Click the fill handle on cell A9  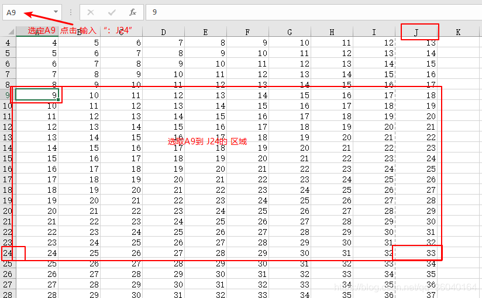coord(58,101)
